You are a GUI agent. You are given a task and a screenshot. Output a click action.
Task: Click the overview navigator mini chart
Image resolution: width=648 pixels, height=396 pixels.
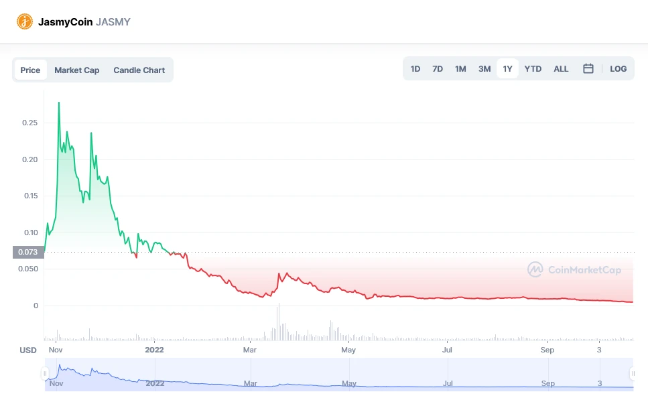pos(339,375)
